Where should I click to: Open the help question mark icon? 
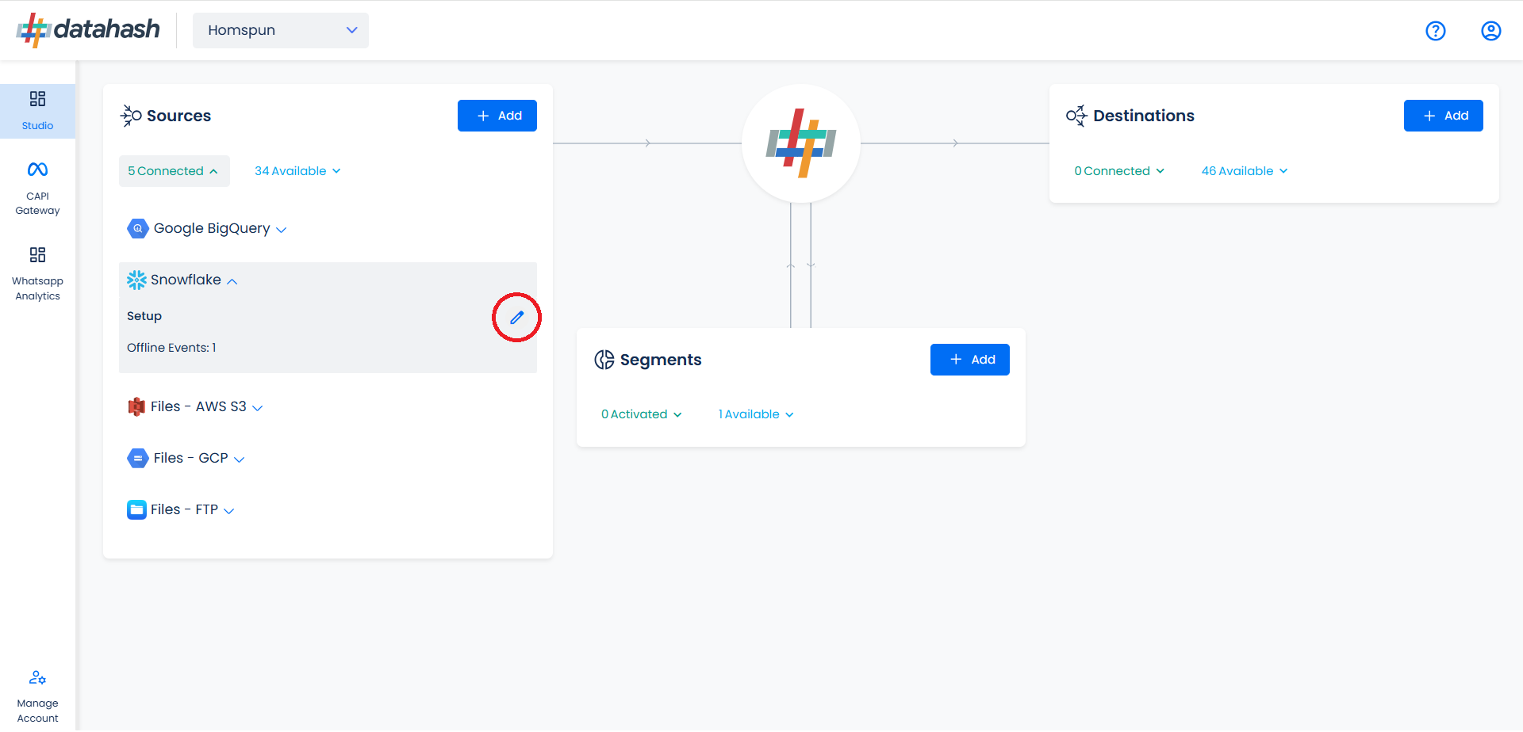coord(1435,31)
